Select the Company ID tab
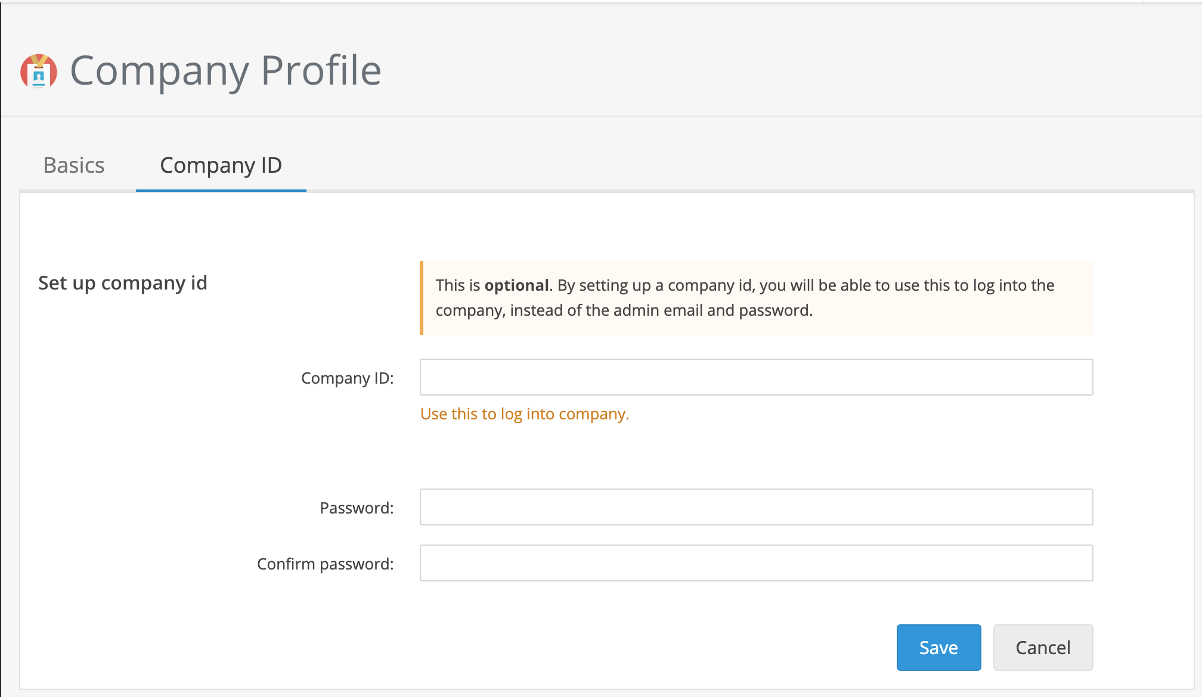The width and height of the screenshot is (1202, 697). click(221, 165)
